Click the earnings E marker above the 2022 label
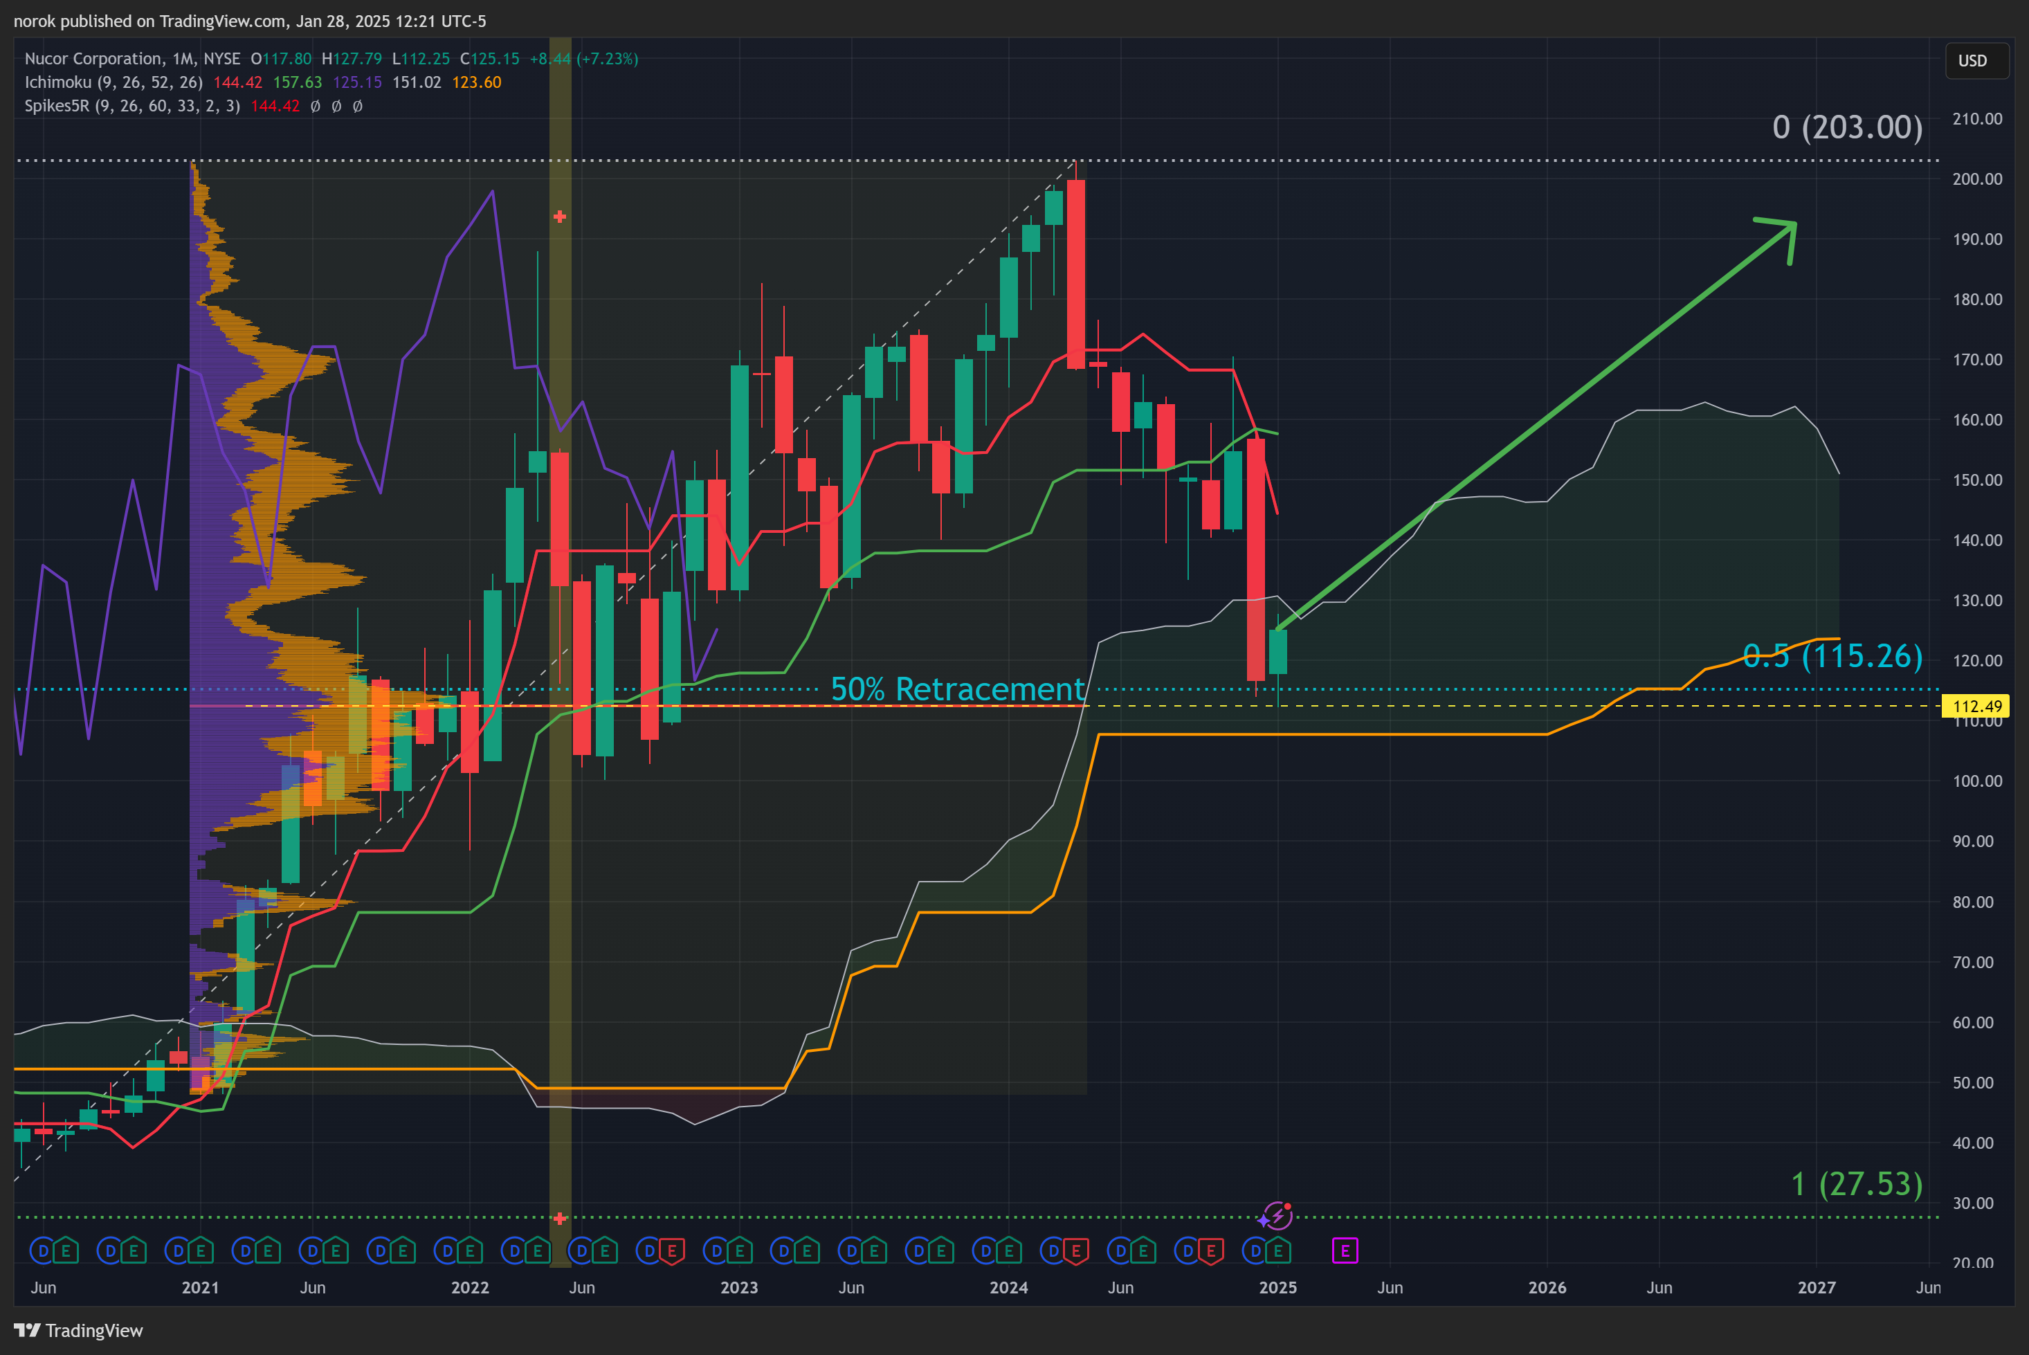 click(x=470, y=1251)
